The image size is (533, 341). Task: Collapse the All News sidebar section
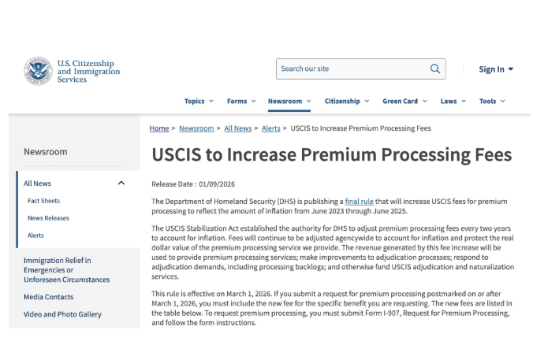tap(121, 183)
